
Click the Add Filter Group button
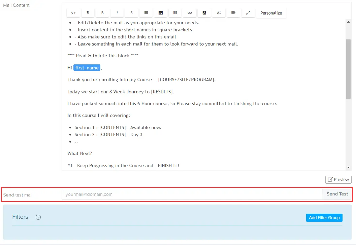pyautogui.click(x=324, y=218)
